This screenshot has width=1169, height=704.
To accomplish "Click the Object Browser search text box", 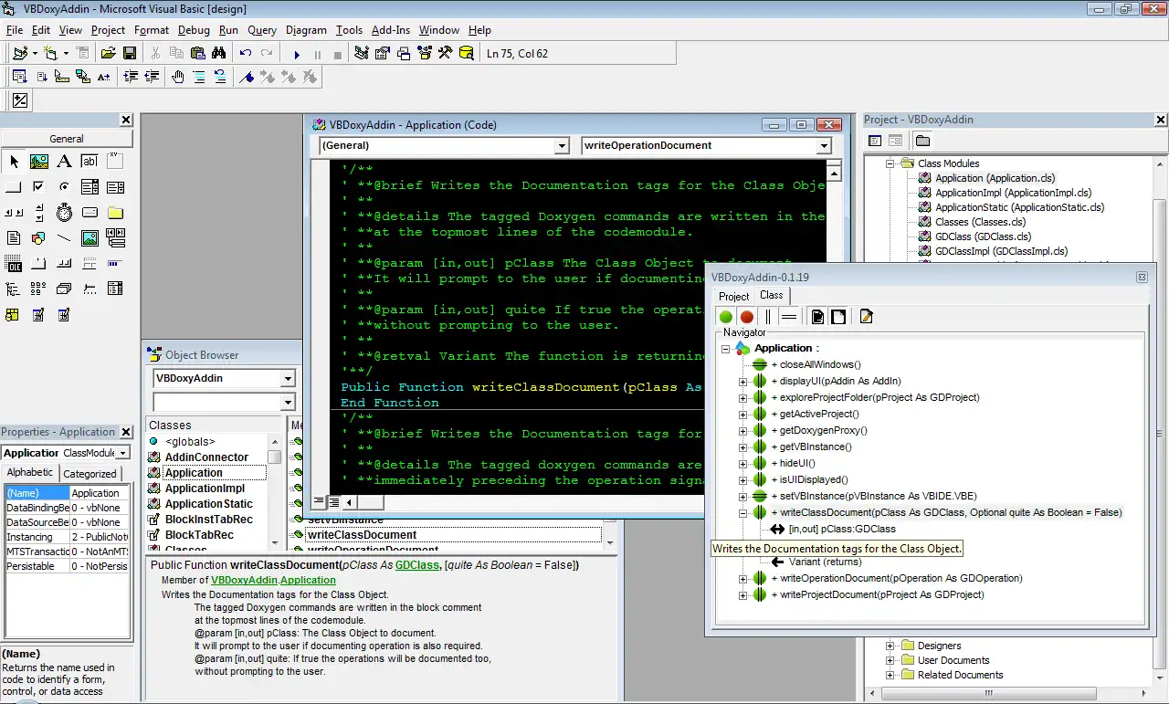I will (216, 402).
